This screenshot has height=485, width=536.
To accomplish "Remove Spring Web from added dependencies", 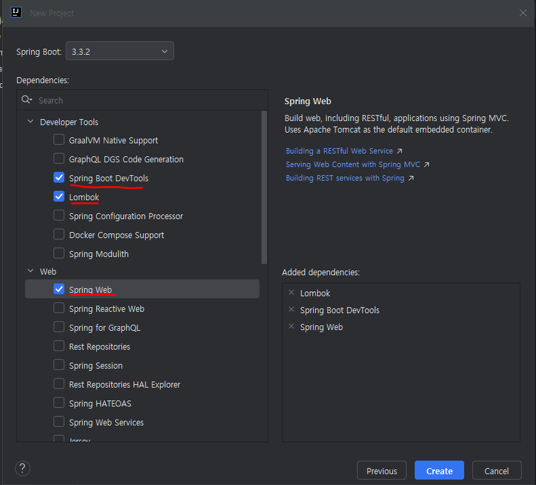I will point(291,327).
